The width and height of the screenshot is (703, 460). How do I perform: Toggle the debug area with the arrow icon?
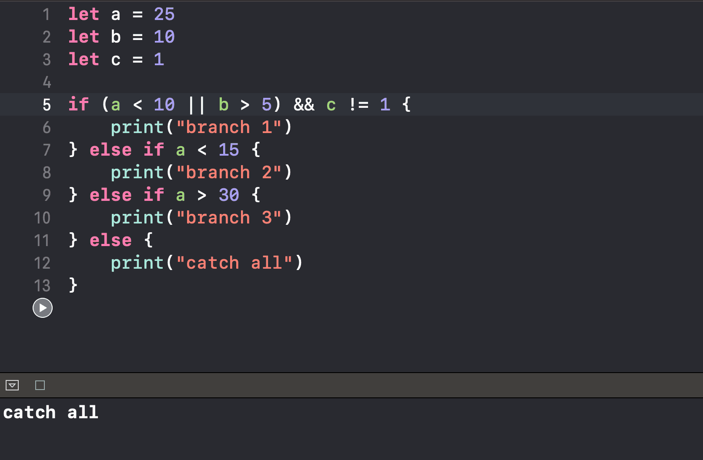coord(12,385)
